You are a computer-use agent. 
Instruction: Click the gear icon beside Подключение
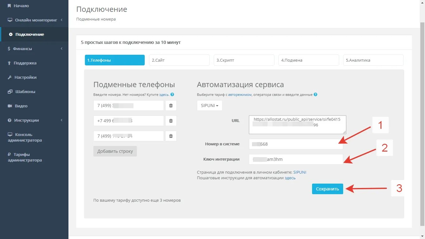(x=11, y=34)
